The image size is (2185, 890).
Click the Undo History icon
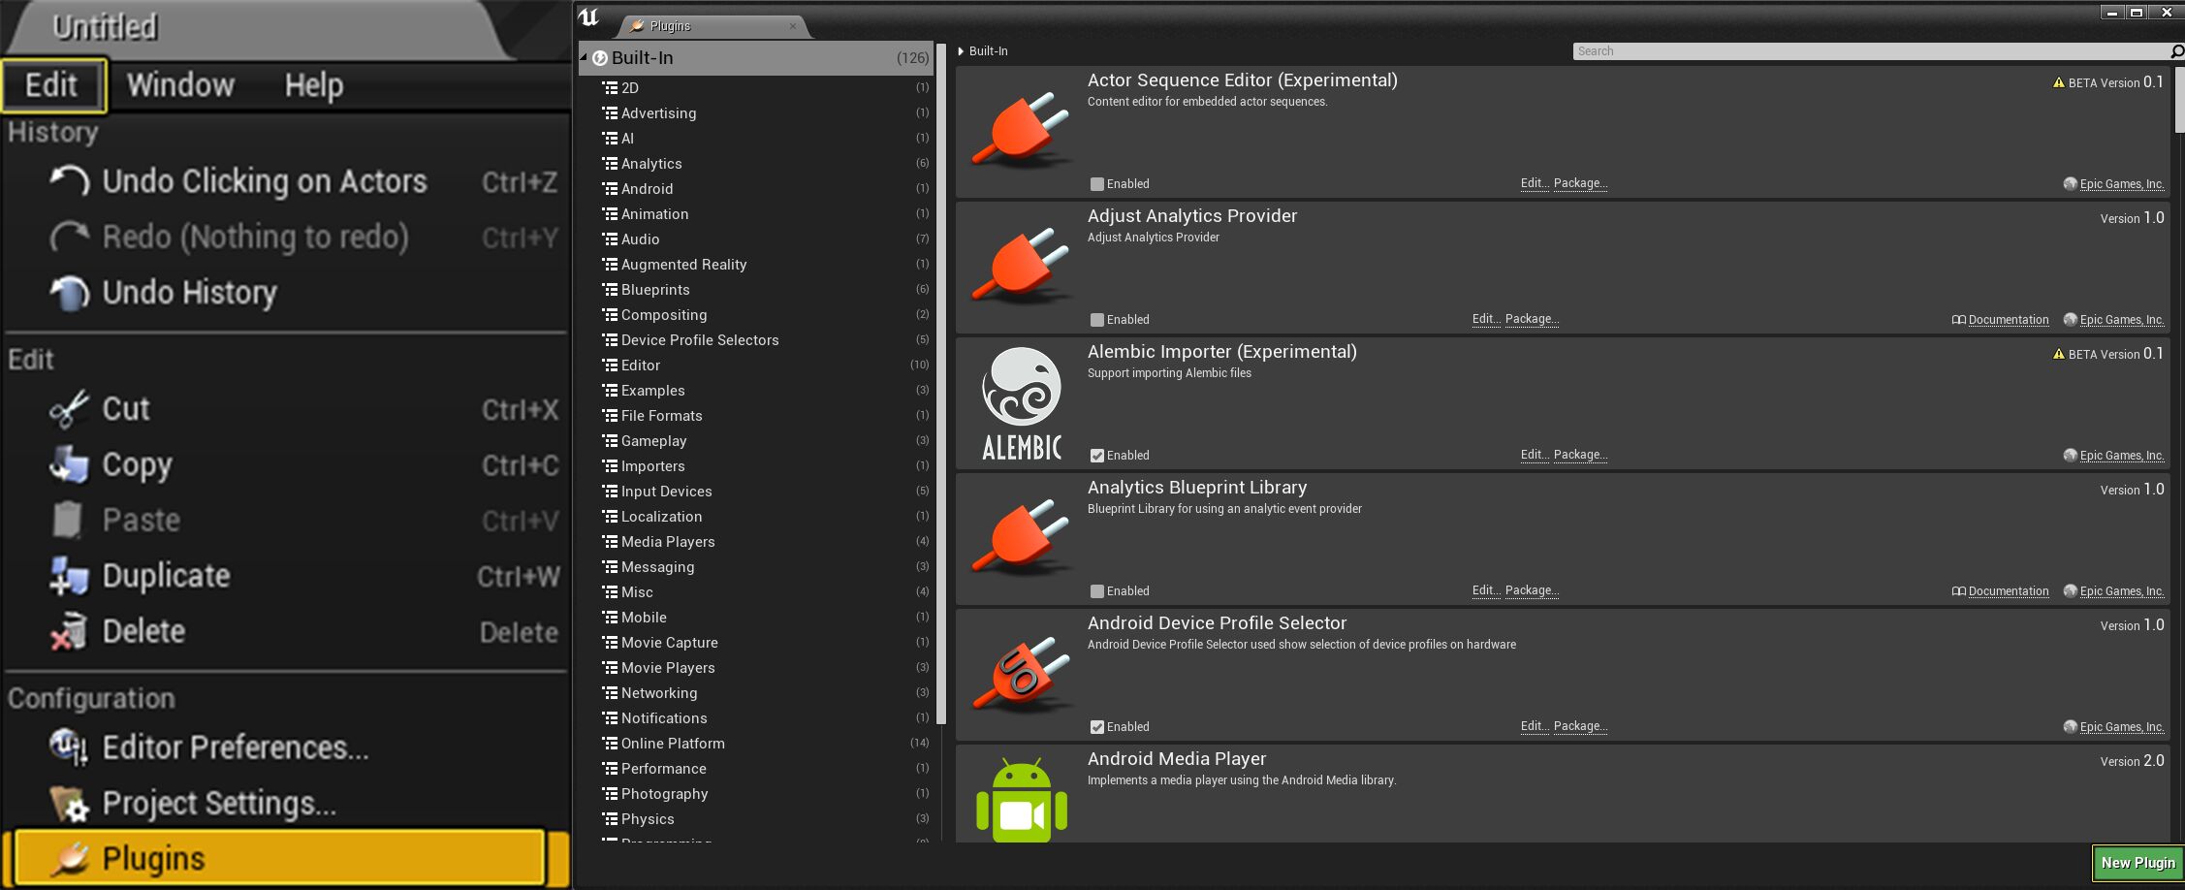coord(68,291)
